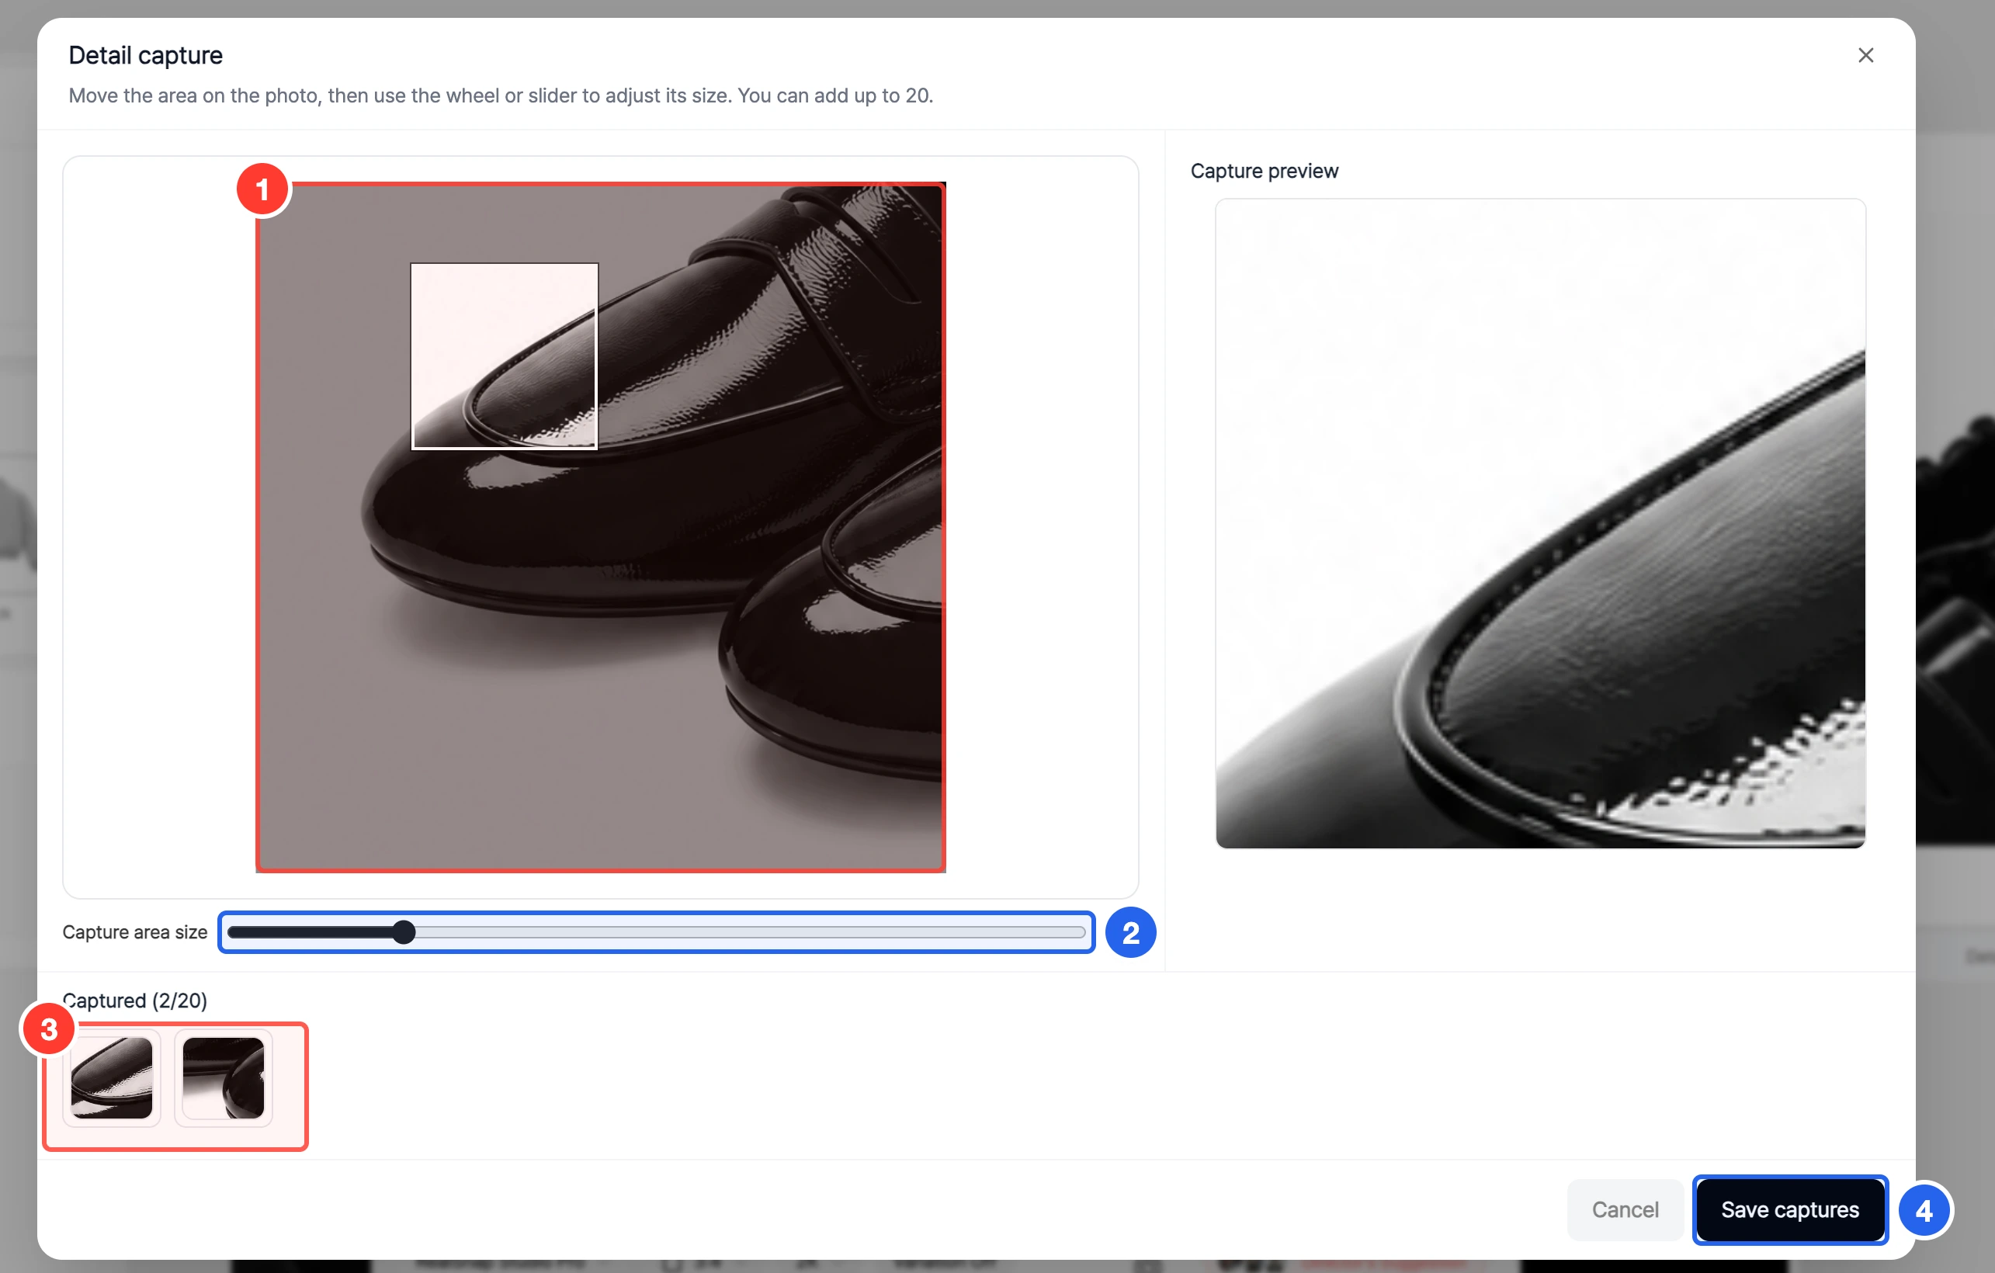
Task: Click the Capture preview image
Action: 1540,523
